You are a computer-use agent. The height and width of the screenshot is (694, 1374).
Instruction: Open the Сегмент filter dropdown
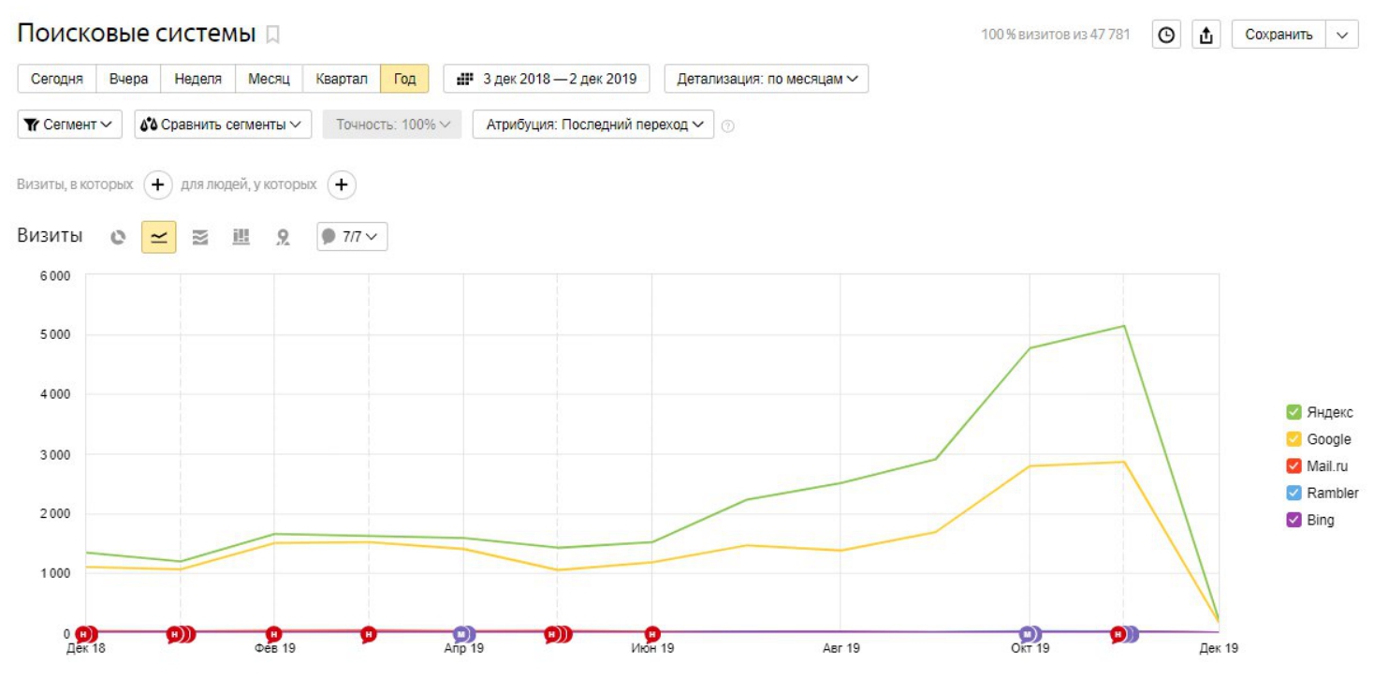[x=69, y=125]
